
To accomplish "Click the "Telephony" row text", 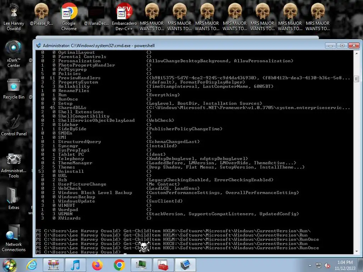I will point(71,159).
